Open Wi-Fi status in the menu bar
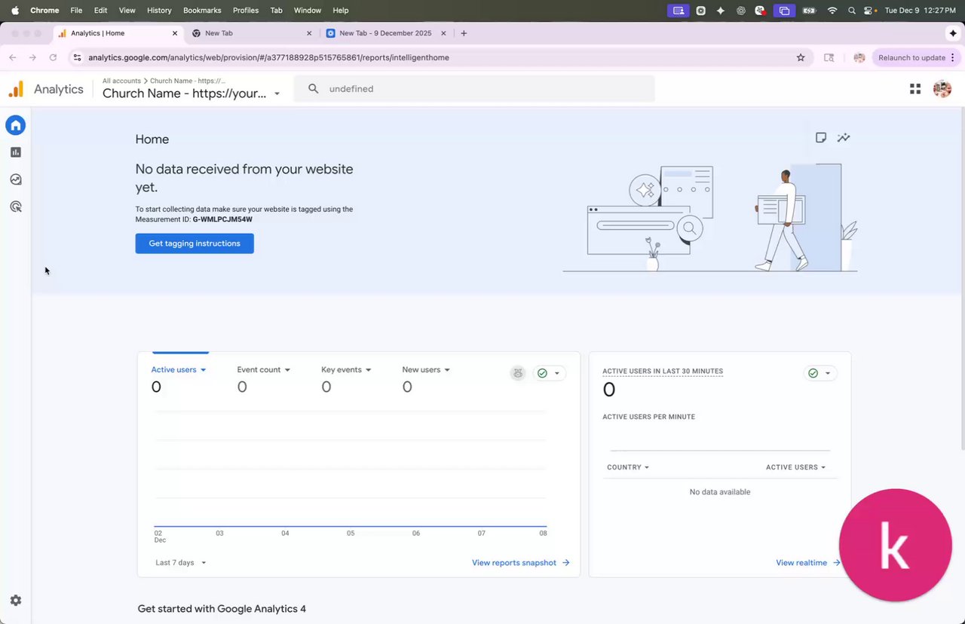This screenshot has width=965, height=624. click(x=832, y=11)
